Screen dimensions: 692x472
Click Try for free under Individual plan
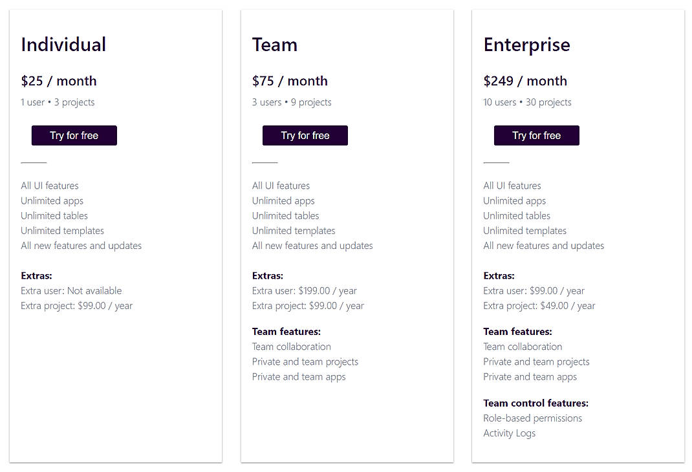74,135
